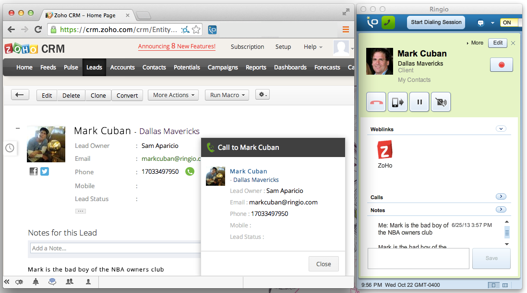The width and height of the screenshot is (527, 293).
Task: Click the Facebook icon under lead photo
Action: pyautogui.click(x=34, y=171)
